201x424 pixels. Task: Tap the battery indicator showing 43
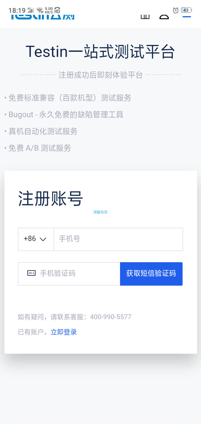pyautogui.click(x=186, y=10)
